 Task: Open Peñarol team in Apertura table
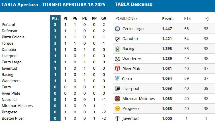[8, 25]
